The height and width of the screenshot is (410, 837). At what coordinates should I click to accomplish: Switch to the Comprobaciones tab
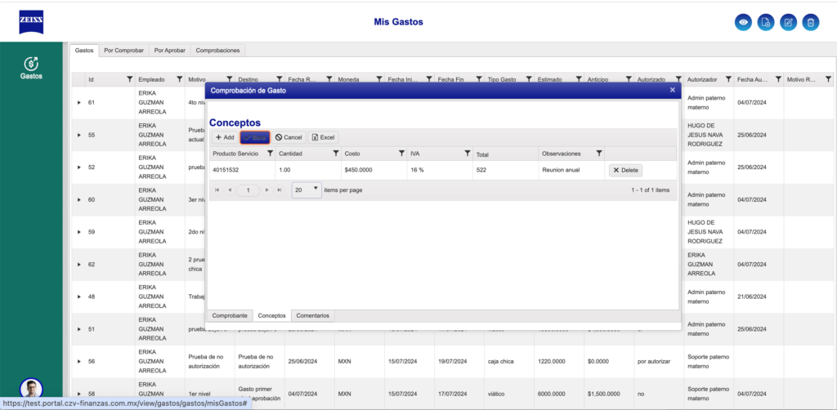click(x=217, y=50)
